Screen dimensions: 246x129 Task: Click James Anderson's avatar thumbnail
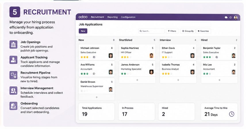(151, 72)
